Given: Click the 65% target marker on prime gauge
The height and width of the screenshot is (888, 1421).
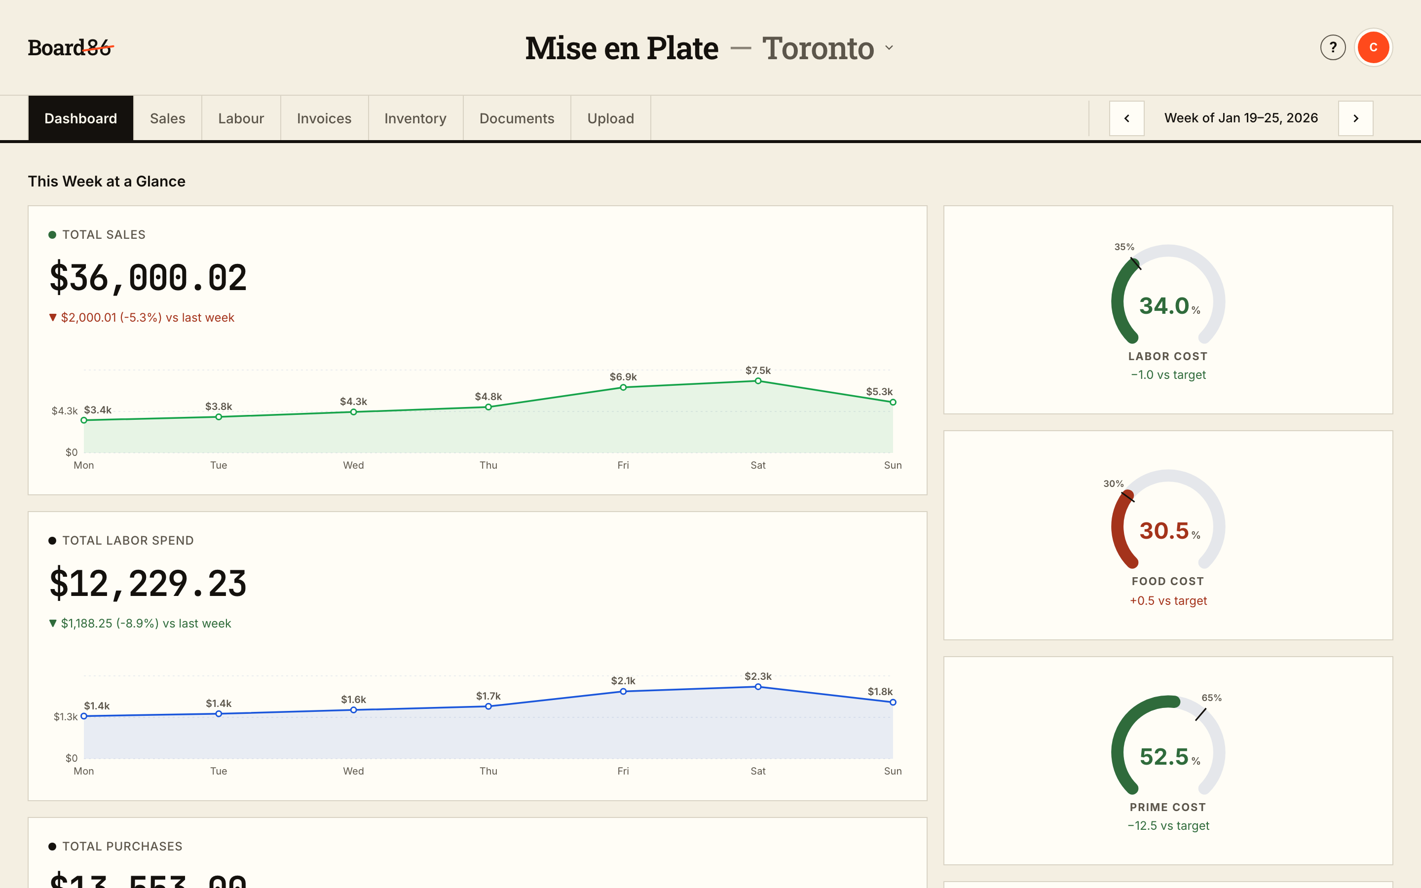Looking at the screenshot, I should 1201,714.
